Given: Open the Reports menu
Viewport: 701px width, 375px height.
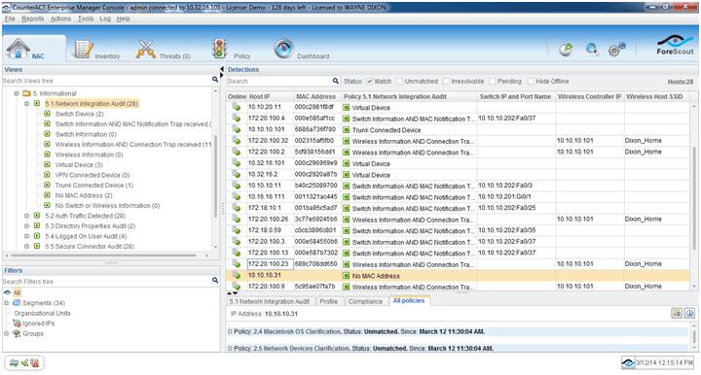Looking at the screenshot, I should point(33,18).
